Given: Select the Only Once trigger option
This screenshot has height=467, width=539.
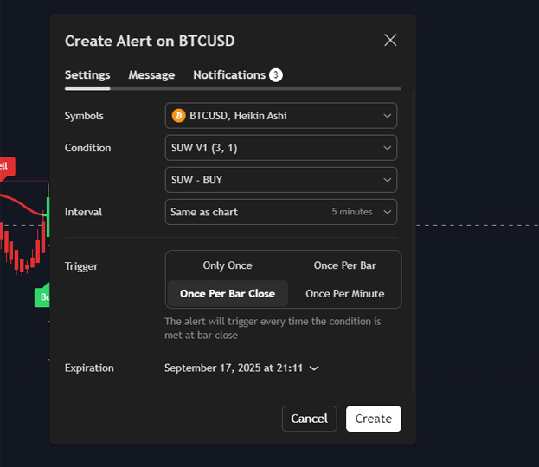Looking at the screenshot, I should (x=228, y=265).
